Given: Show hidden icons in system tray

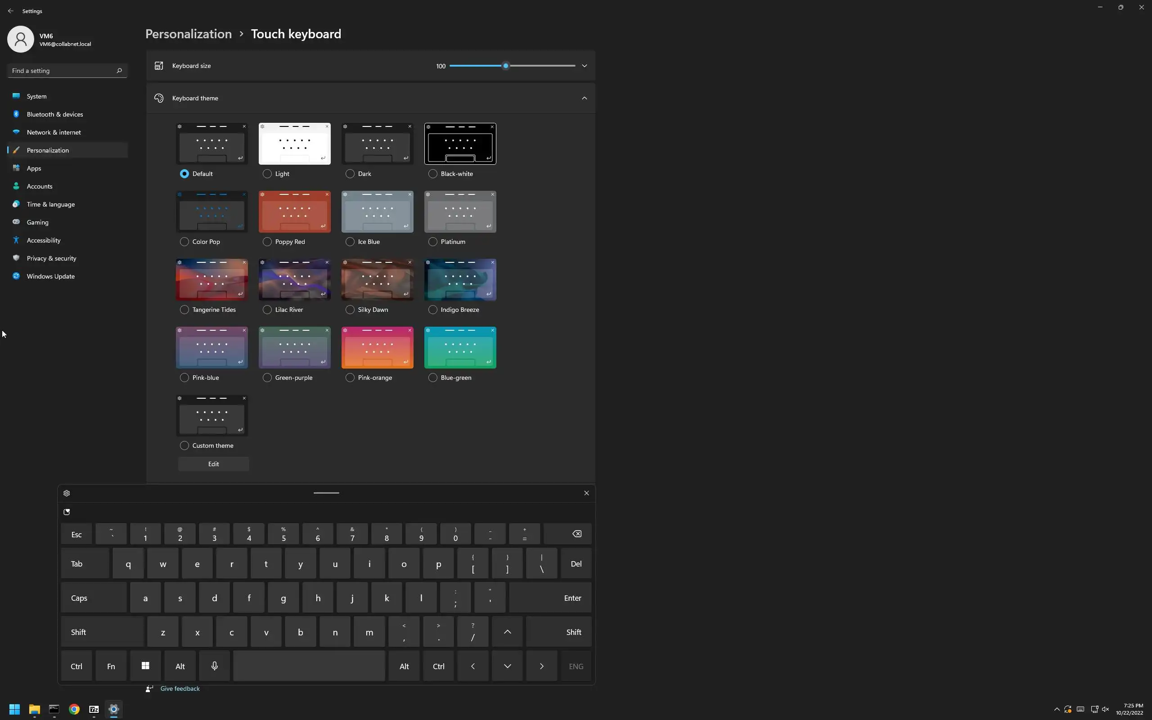Looking at the screenshot, I should [x=1056, y=709].
